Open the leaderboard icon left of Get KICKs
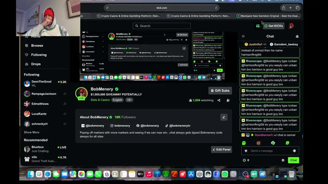The image size is (328, 184). point(258,26)
